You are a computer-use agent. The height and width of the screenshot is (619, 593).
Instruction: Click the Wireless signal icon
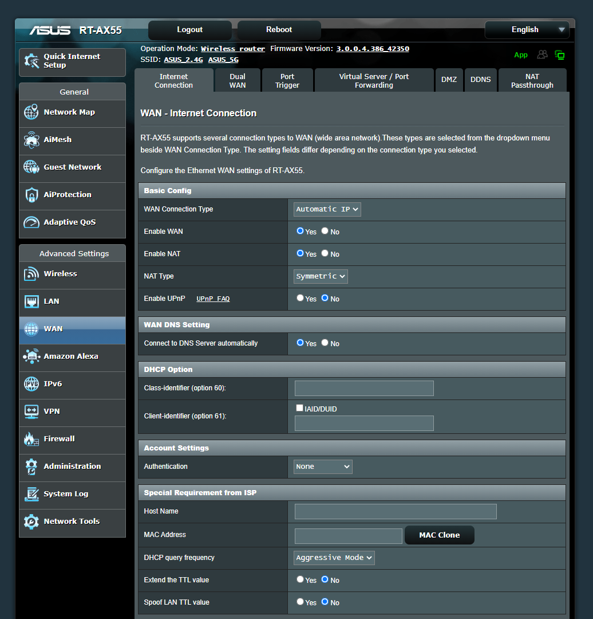tap(31, 273)
